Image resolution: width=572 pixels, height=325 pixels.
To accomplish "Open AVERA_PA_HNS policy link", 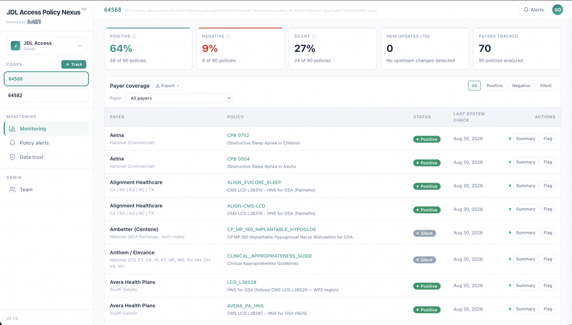I will point(246,306).
